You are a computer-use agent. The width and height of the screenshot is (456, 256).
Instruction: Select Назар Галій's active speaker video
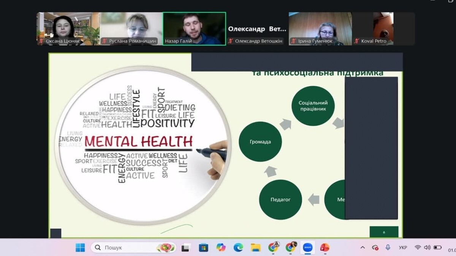[194, 29]
